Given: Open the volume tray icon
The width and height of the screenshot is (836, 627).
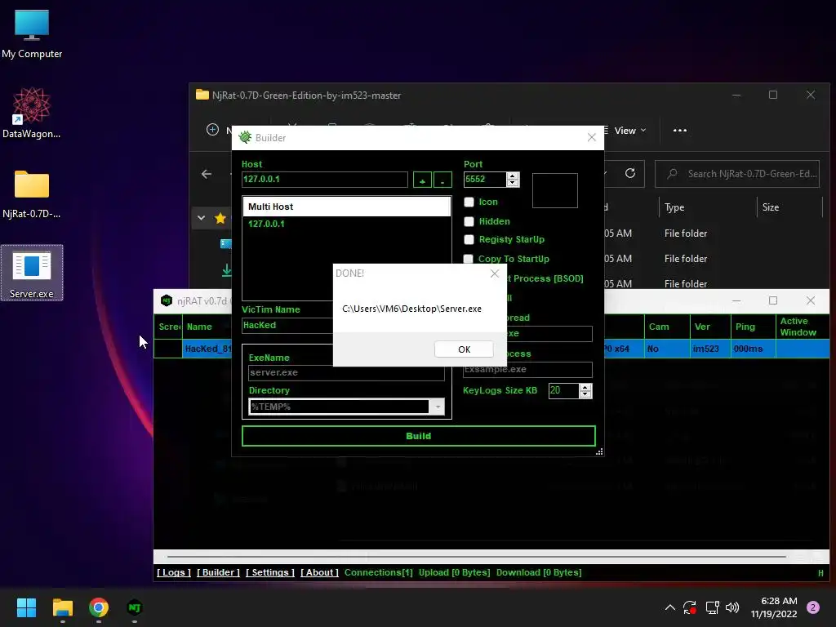Looking at the screenshot, I should point(732,607).
